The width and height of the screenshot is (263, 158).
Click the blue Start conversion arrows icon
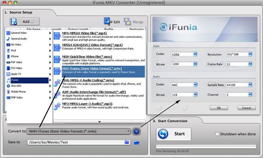pos(163,134)
